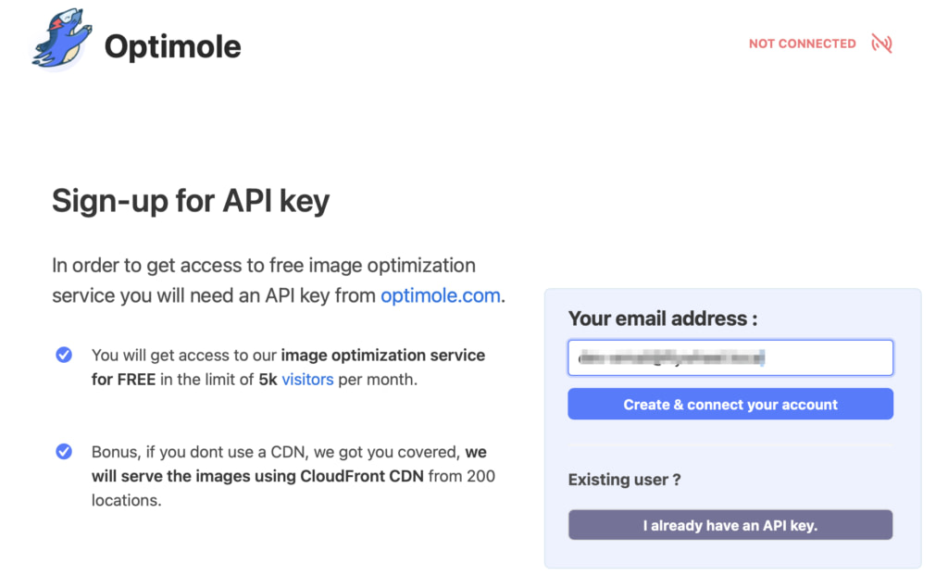948x588 pixels.
Task: Click the Sign-up for API key heading
Action: [x=190, y=200]
